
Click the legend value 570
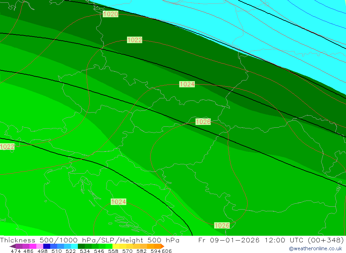[x=127, y=251]
